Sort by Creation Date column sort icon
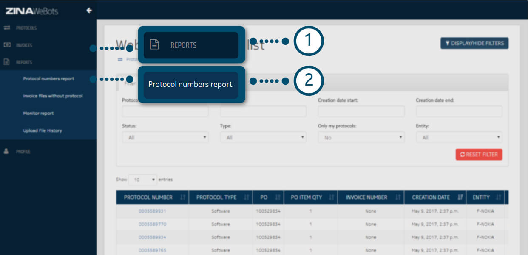Screen dimensions: 528x255 [460, 197]
